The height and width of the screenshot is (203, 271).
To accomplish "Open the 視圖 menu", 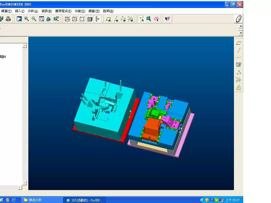I will coord(6,11).
